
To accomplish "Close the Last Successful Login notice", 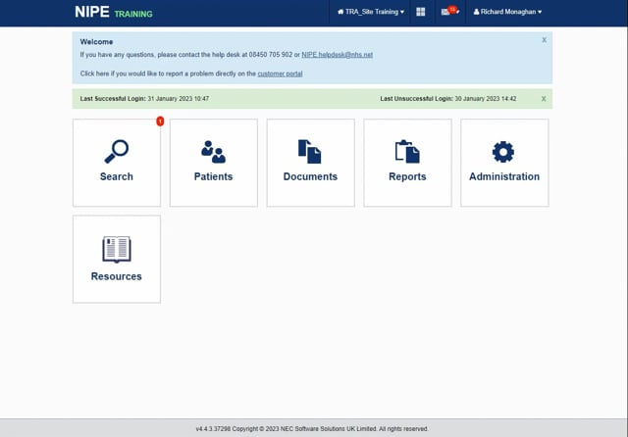I will pyautogui.click(x=544, y=99).
